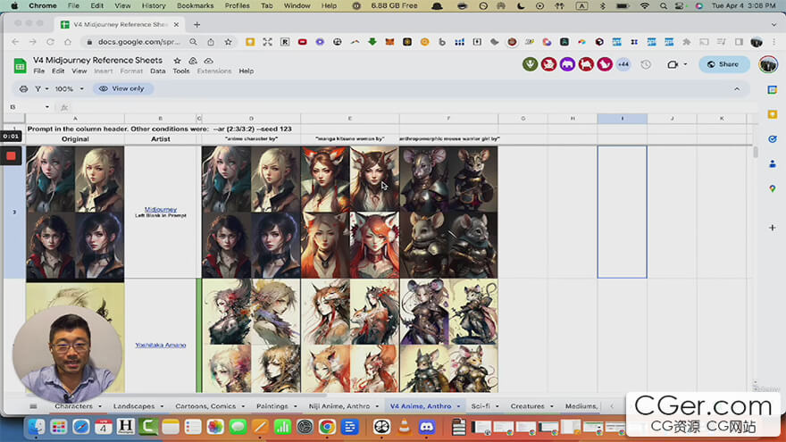The width and height of the screenshot is (786, 442).
Task: Click the print icon in the toolbar
Action: 23,88
